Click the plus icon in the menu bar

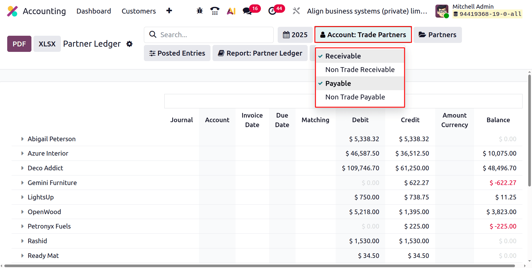pos(169,11)
